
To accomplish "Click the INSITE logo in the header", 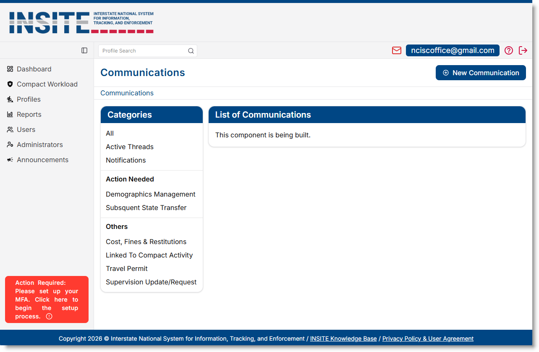I will click(81, 22).
